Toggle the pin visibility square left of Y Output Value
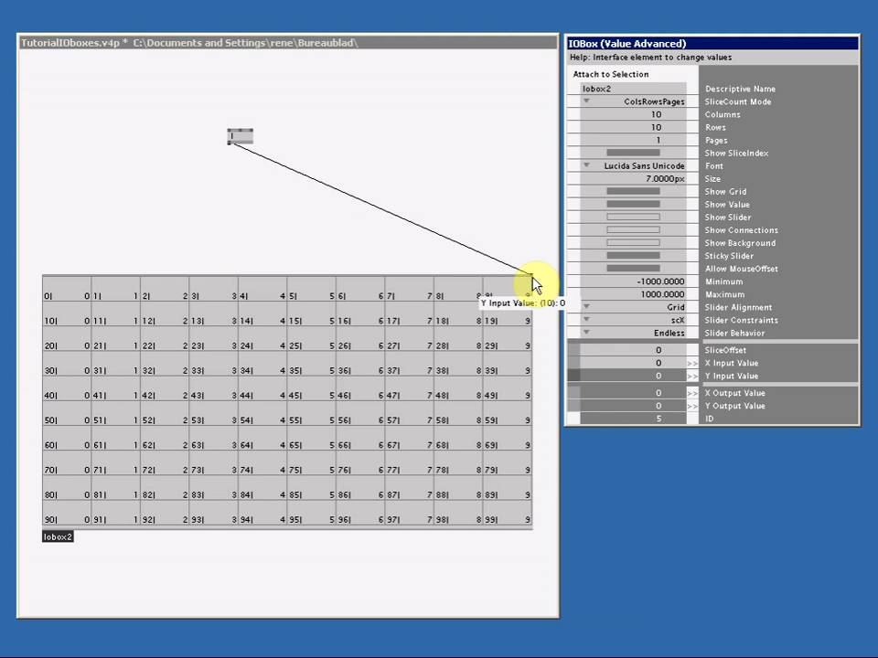The height and width of the screenshot is (658, 878). [573, 406]
